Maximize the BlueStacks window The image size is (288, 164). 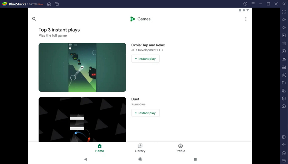pos(268,4)
